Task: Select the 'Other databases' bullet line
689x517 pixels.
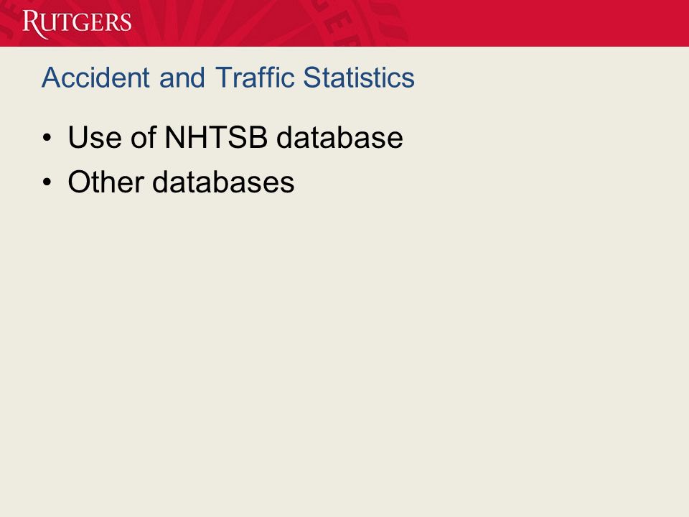Action: click(x=181, y=182)
